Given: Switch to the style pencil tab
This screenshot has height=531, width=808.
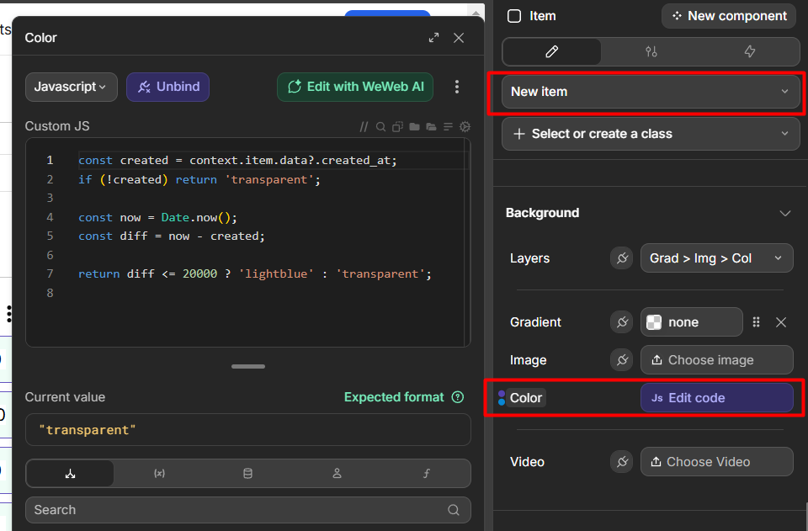Looking at the screenshot, I should [552, 51].
